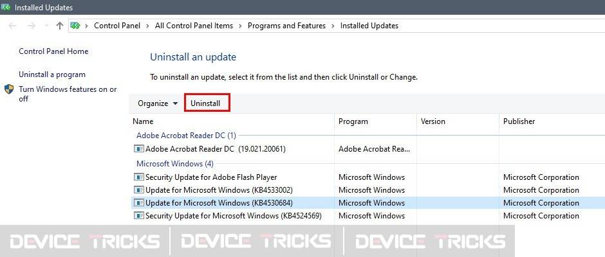The height and width of the screenshot is (257, 605).
Task: Open Uninstall a program link
Action: coord(52,75)
